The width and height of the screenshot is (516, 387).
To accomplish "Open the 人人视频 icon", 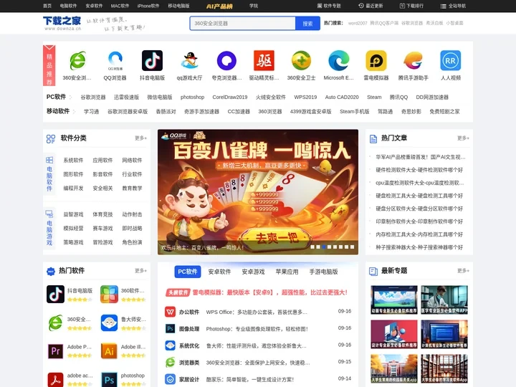I will pyautogui.click(x=451, y=61).
